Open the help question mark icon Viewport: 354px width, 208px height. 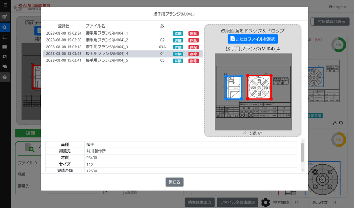pos(5,77)
